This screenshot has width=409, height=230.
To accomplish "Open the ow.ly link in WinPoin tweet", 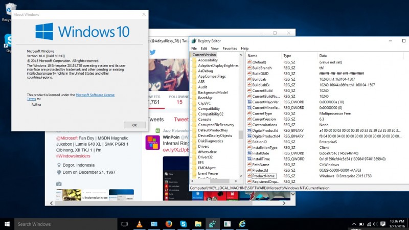I will click(x=176, y=150).
